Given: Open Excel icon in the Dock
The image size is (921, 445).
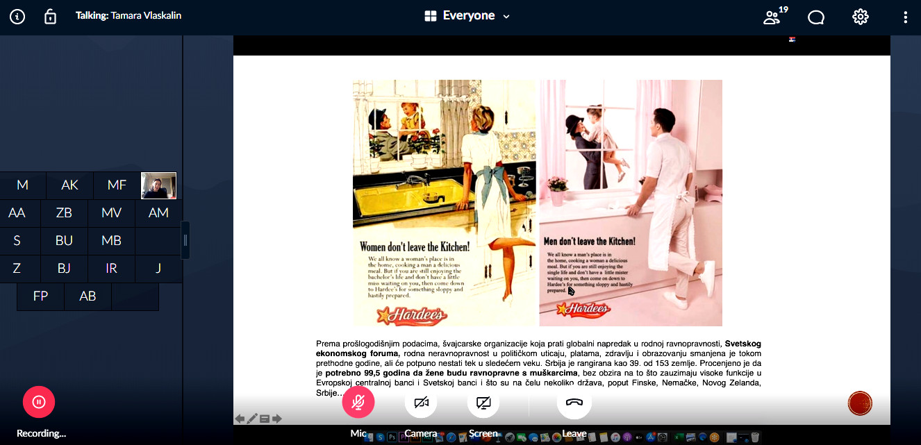Looking at the screenshot, I should coord(678,437).
